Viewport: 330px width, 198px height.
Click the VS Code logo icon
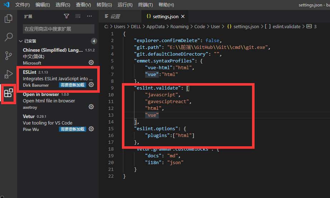pos(6,4)
